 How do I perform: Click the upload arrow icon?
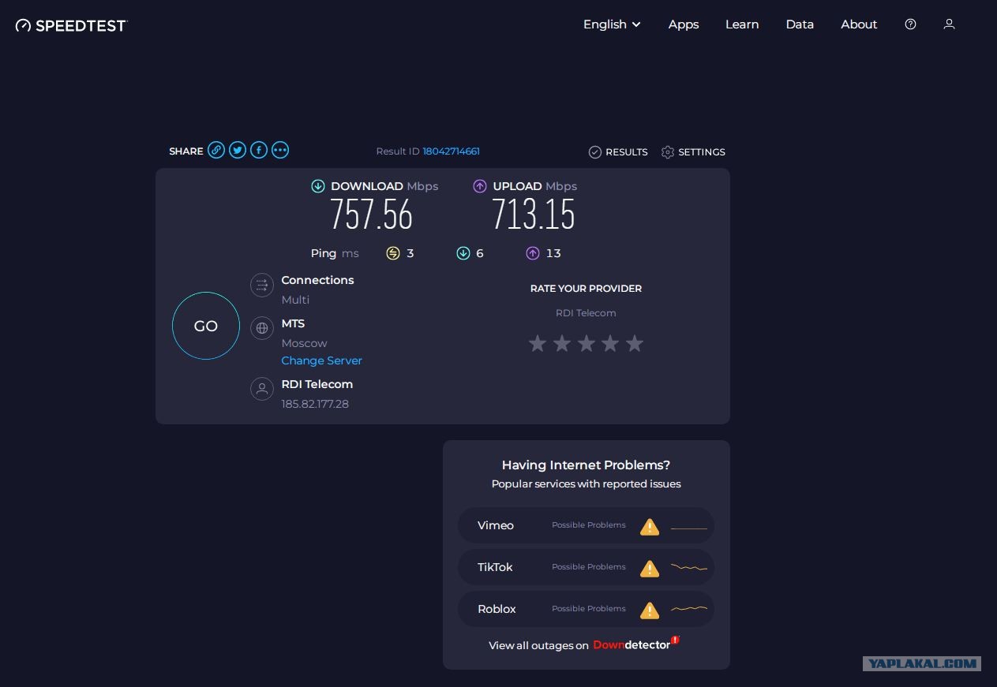(480, 186)
